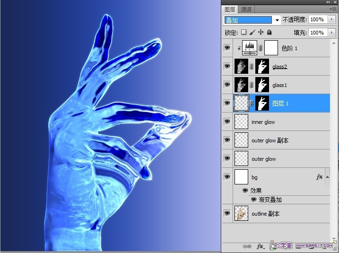Click the 不透明度 100% value field

click(x=318, y=19)
